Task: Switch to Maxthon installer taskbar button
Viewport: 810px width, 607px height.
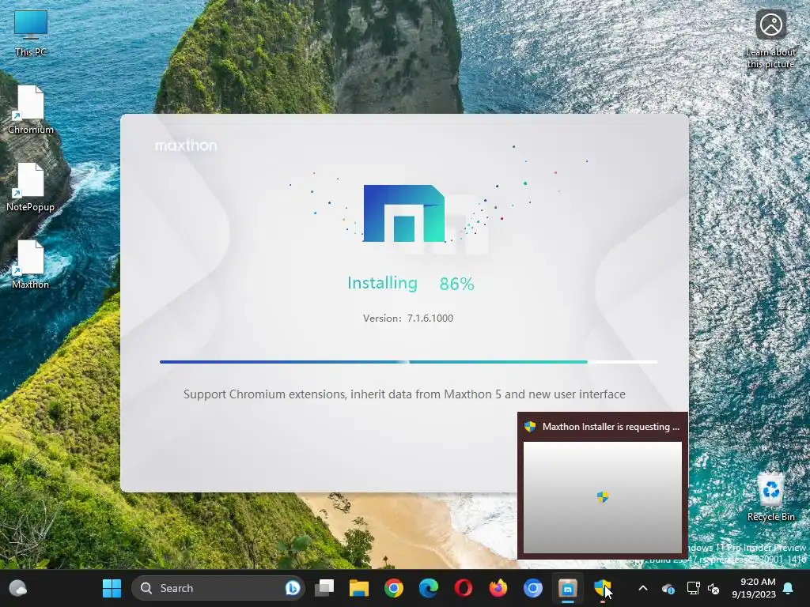Action: [568, 588]
